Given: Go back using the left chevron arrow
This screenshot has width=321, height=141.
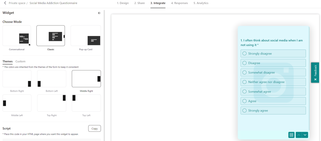Looking at the screenshot, I should [x=5, y=3].
